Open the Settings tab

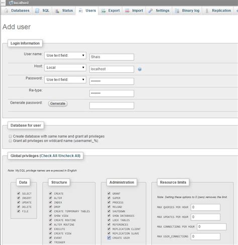[159, 11]
